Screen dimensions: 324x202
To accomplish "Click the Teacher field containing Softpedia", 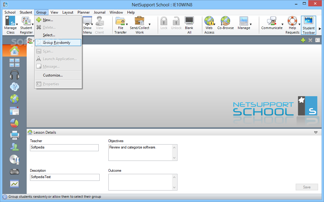I will [64, 148].
